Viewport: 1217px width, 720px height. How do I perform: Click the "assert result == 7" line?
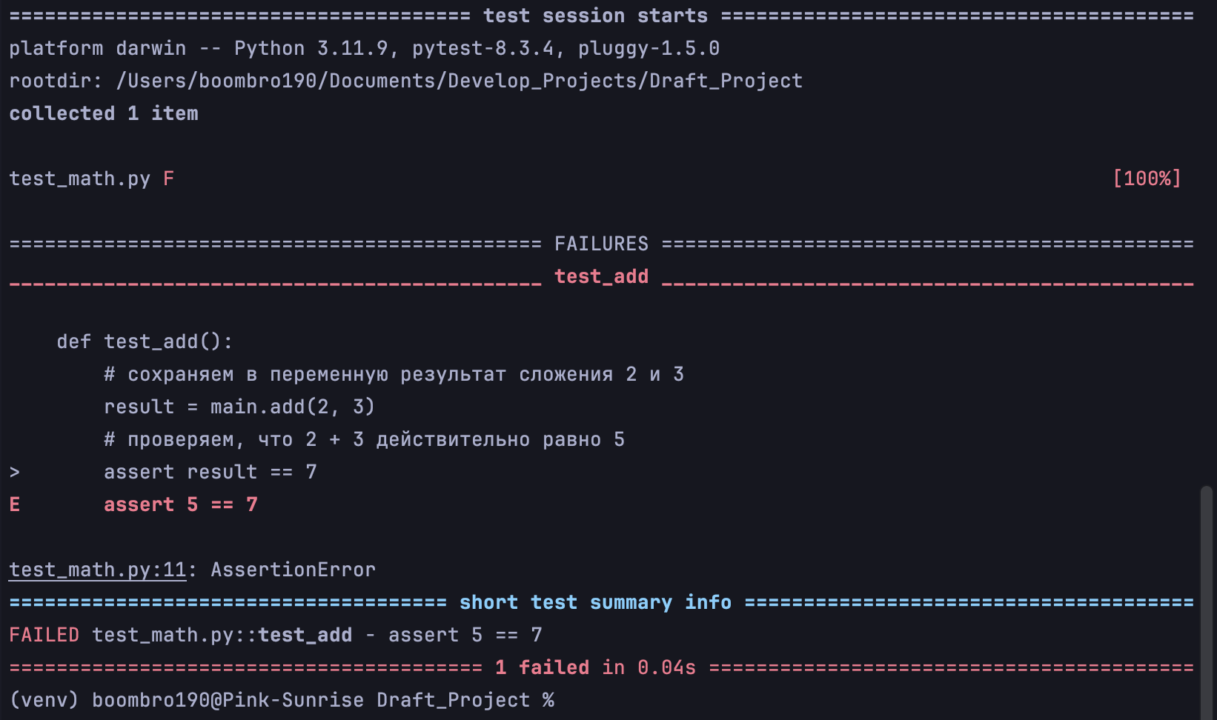tap(210, 472)
